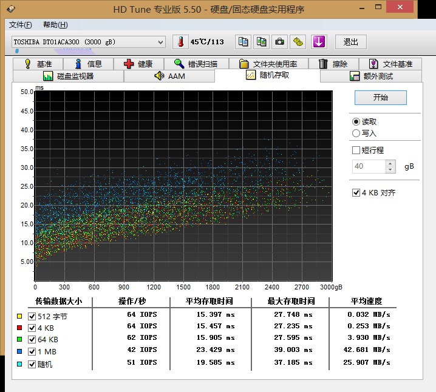436x392 pixels.
Task: Select the 读取 radio button
Action: point(356,122)
